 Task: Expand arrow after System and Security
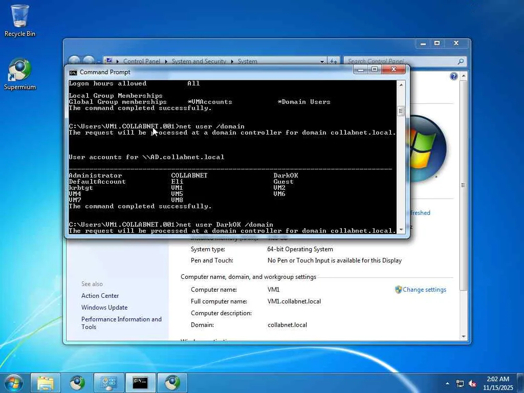pos(232,61)
